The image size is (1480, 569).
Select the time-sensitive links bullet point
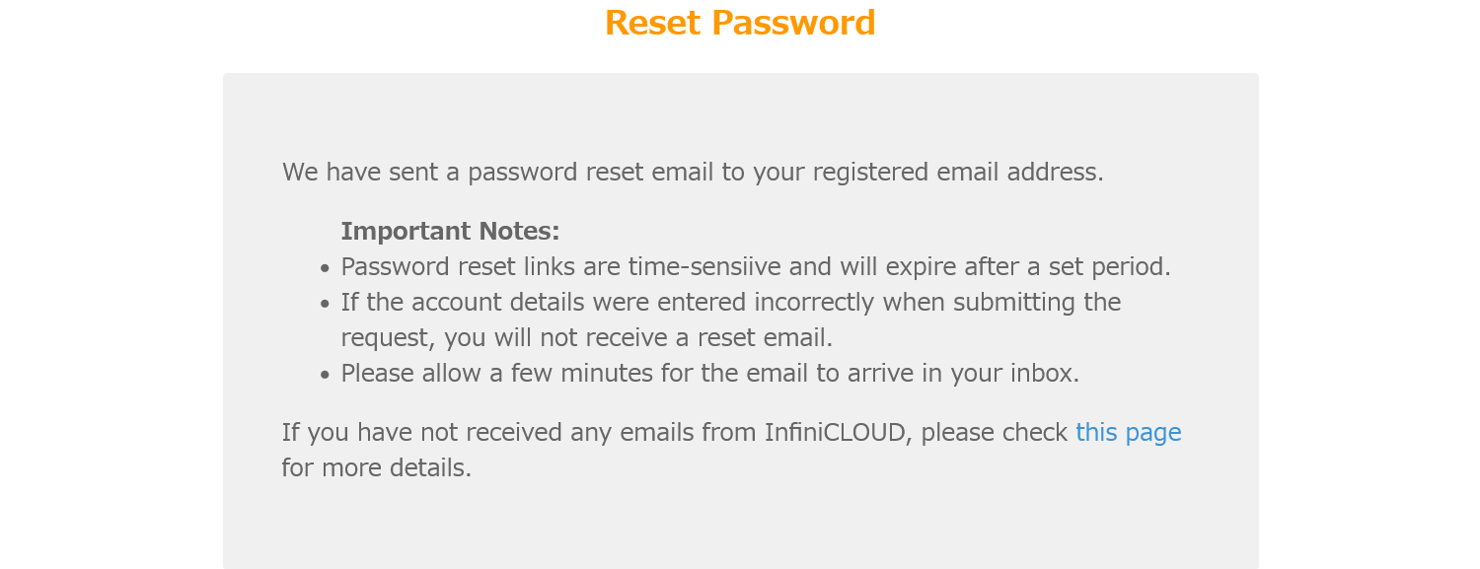click(x=756, y=266)
